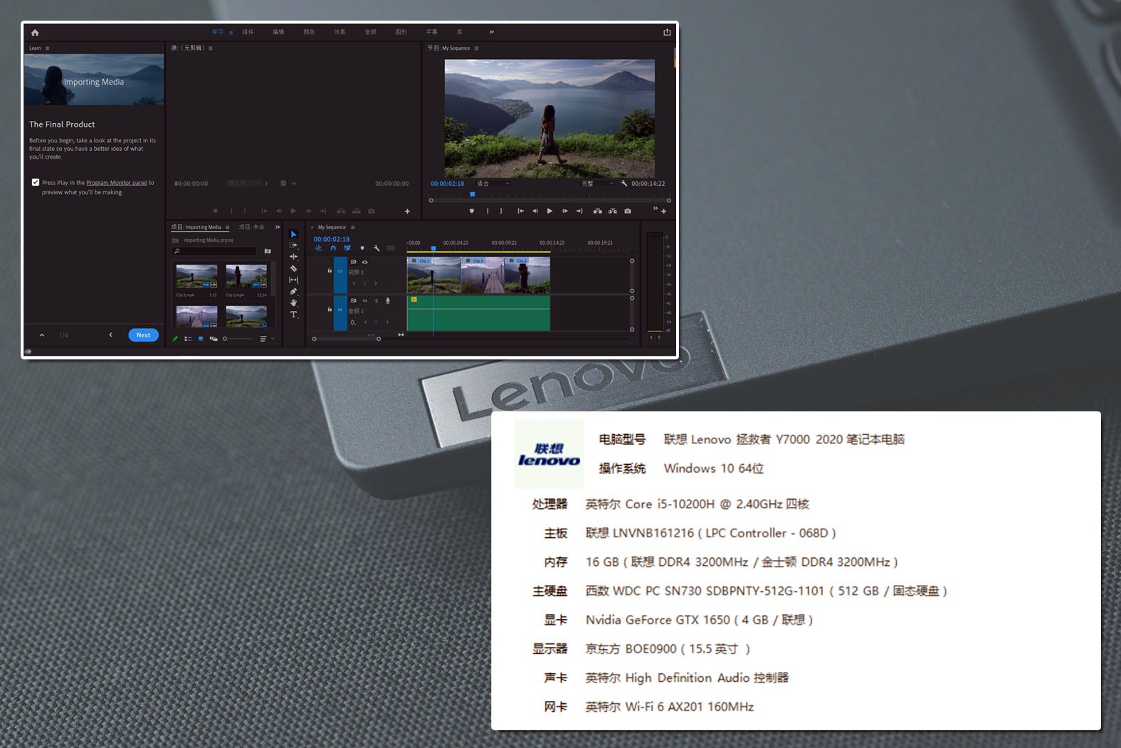This screenshot has width=1121, height=748.
Task: Uncheck the Press Play task checkbox
Action: [36, 182]
